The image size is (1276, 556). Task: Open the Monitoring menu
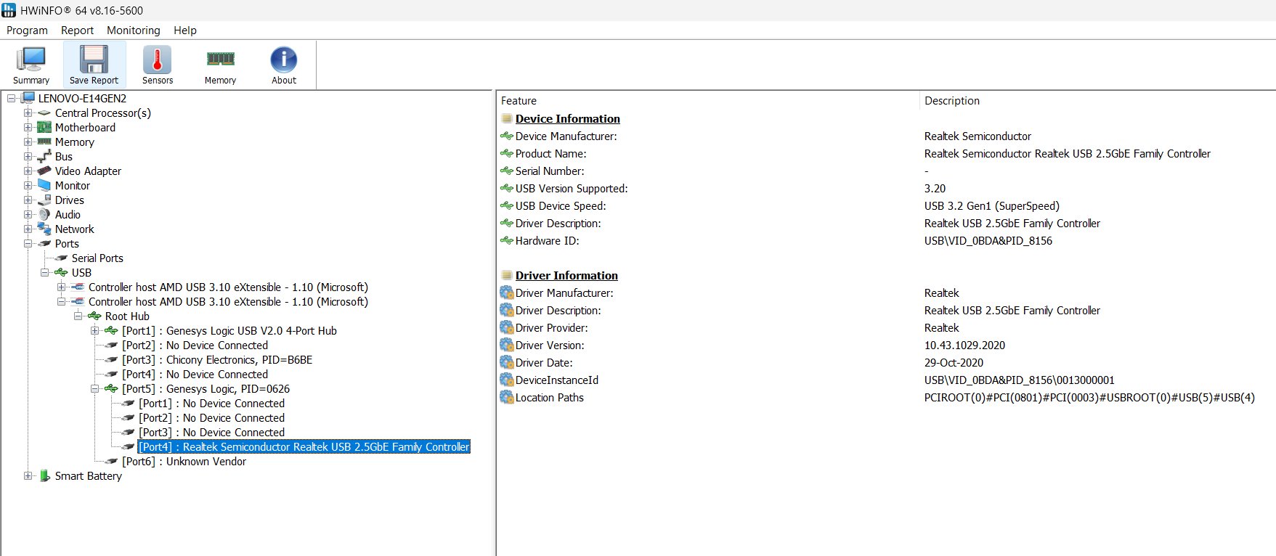(x=134, y=30)
